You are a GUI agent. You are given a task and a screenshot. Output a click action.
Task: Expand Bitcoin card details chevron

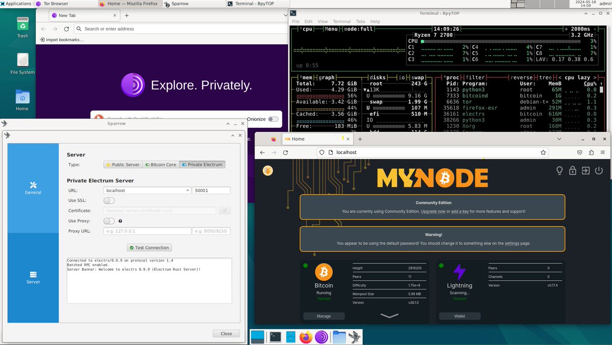point(390,316)
